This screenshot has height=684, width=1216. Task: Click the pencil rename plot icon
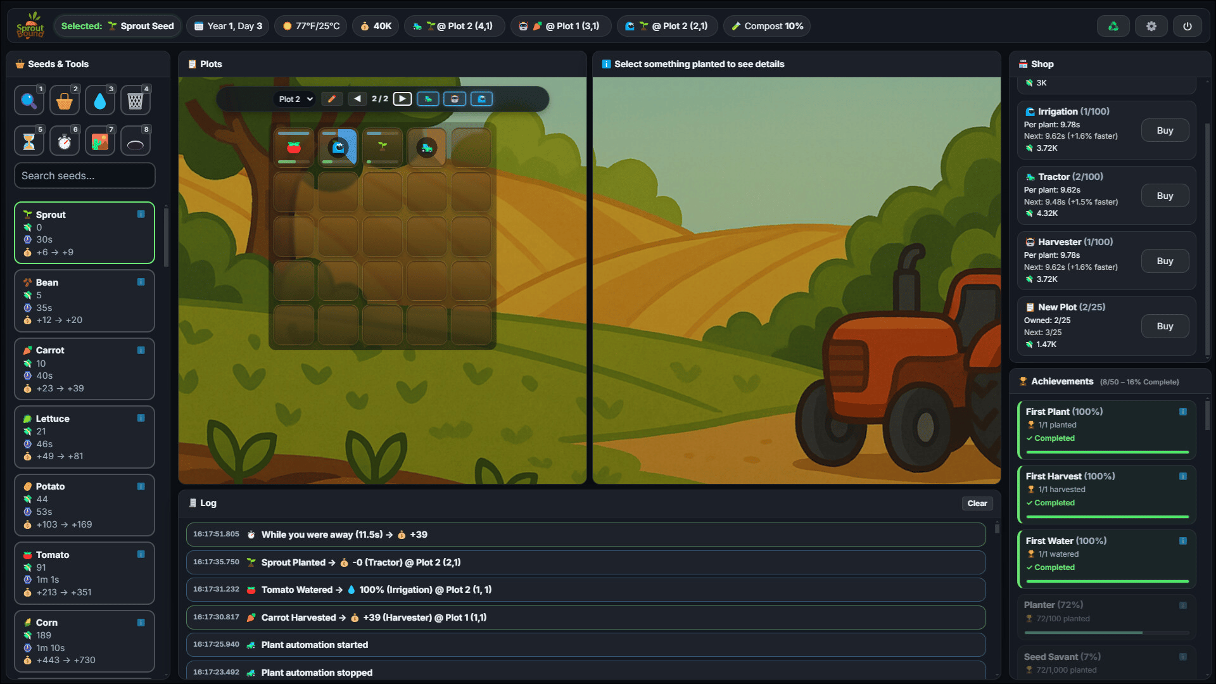(331, 99)
